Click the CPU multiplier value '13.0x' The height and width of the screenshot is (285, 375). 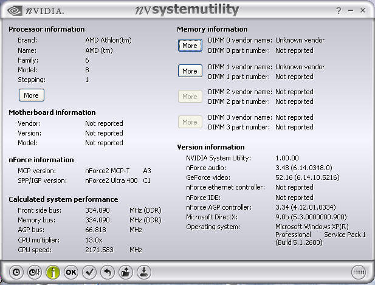(94, 240)
